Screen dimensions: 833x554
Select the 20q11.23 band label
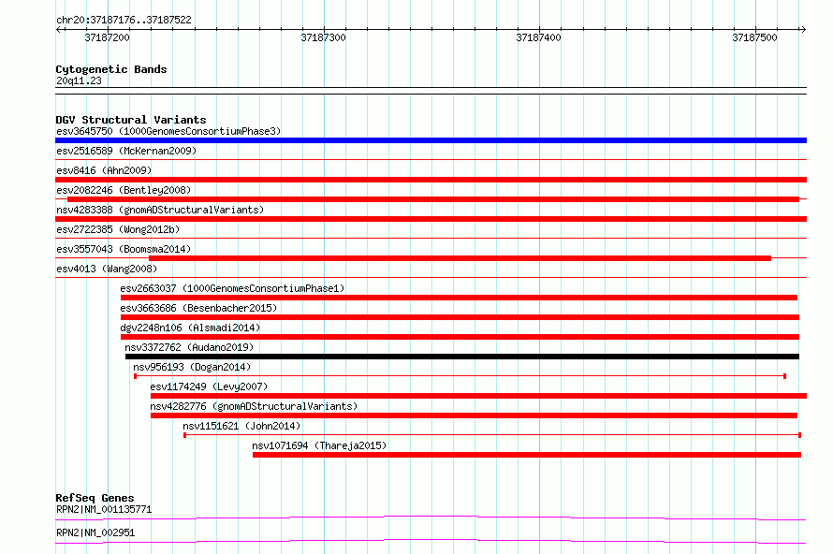pyautogui.click(x=79, y=80)
